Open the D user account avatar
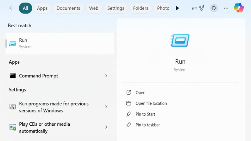The width and height of the screenshot is (251, 141). click(x=214, y=8)
